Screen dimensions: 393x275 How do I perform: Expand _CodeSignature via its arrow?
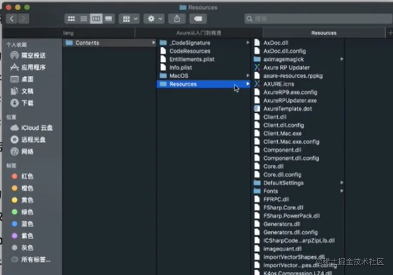point(247,43)
